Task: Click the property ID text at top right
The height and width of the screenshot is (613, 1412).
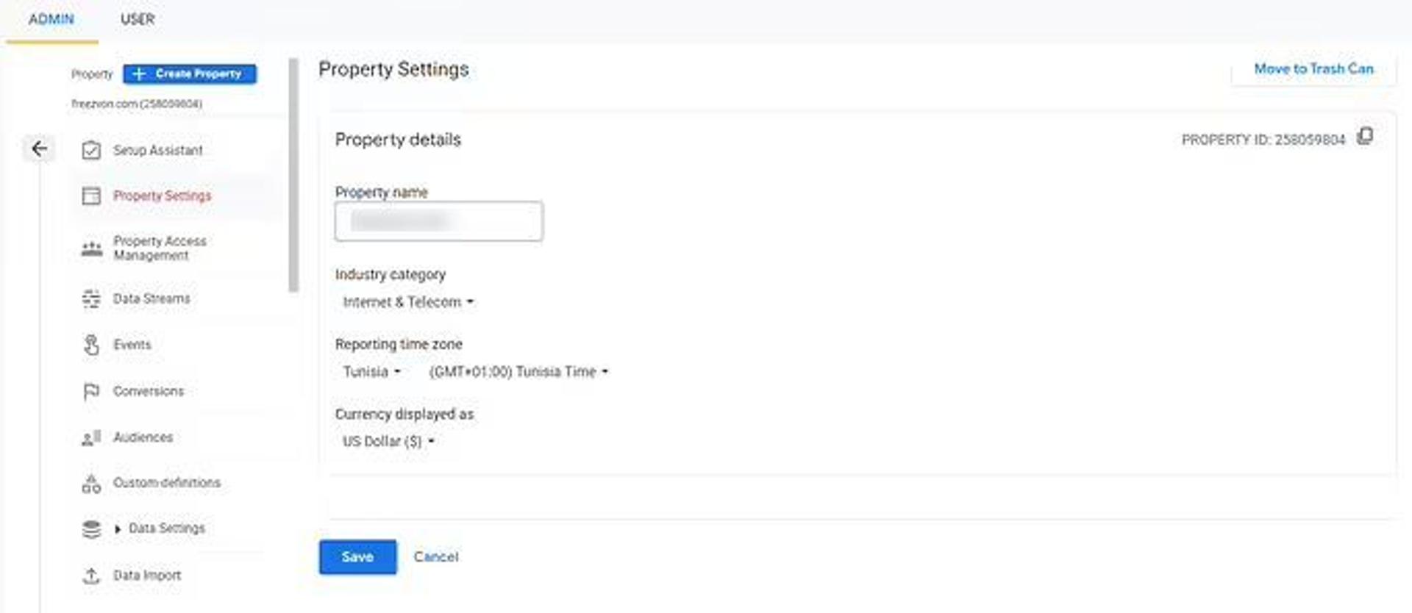Action: (1263, 140)
